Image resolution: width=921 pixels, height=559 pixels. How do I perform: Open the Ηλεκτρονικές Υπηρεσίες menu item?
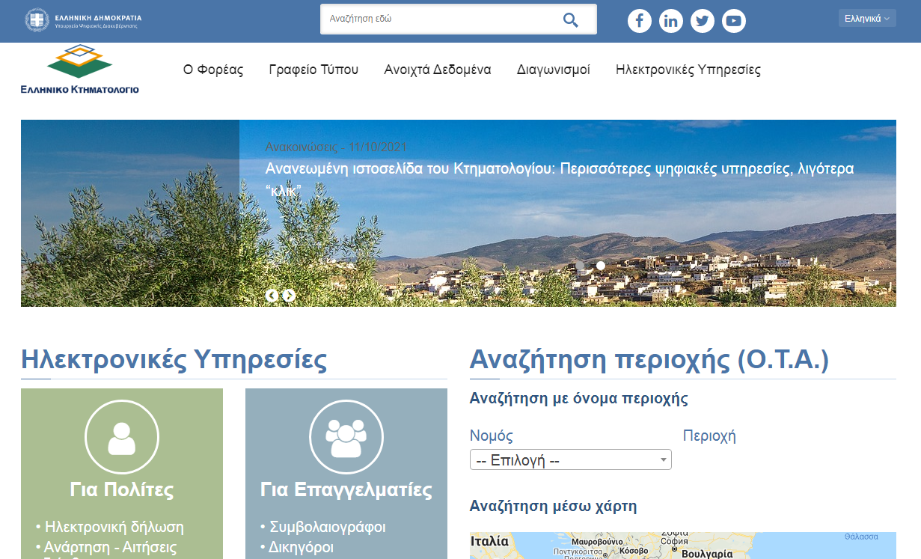(688, 70)
